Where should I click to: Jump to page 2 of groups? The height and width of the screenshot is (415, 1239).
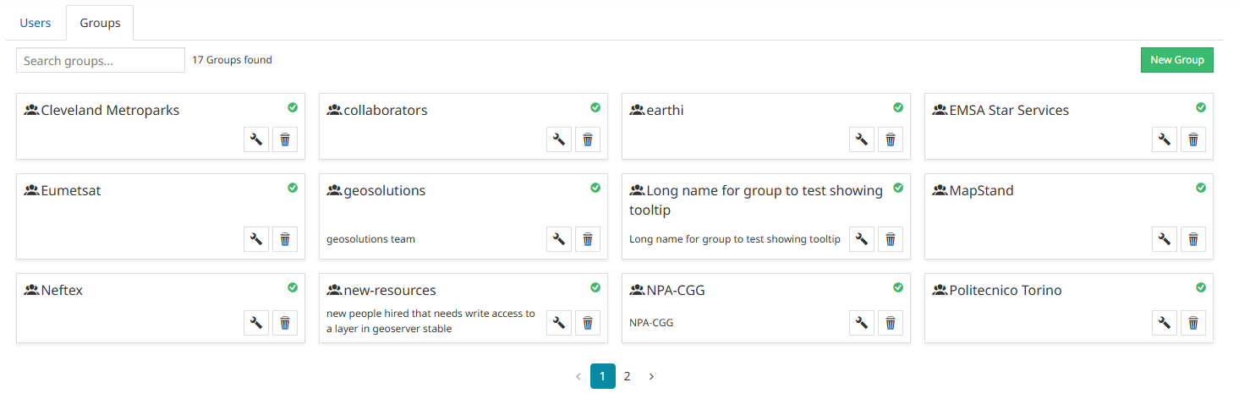[x=627, y=377]
